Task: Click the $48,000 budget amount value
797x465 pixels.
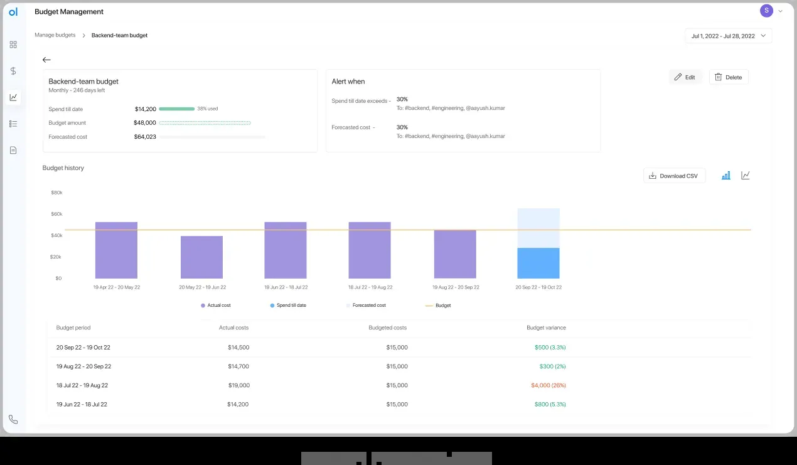Action: coord(145,123)
